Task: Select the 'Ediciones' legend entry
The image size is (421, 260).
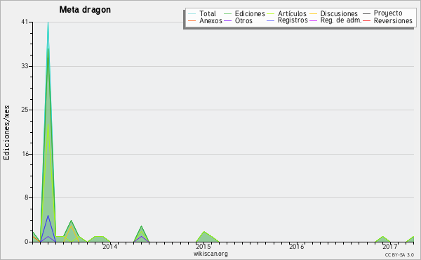Action: pyautogui.click(x=250, y=13)
